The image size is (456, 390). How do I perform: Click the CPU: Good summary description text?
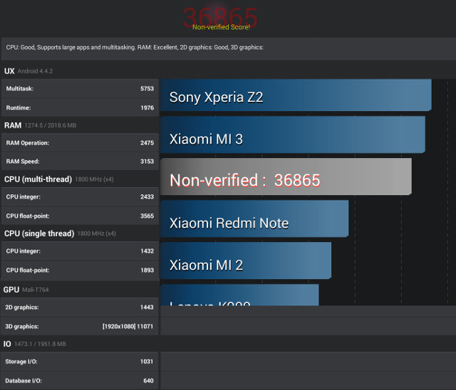coord(135,48)
